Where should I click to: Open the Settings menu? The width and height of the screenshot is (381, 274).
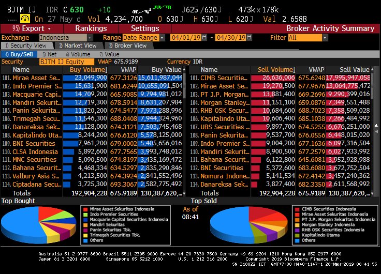tap(145, 28)
